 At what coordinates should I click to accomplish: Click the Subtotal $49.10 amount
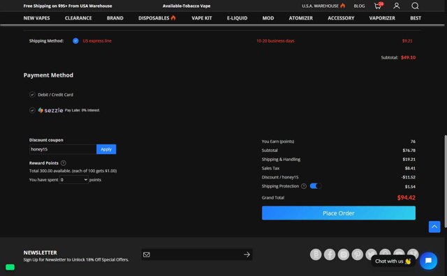(x=408, y=57)
